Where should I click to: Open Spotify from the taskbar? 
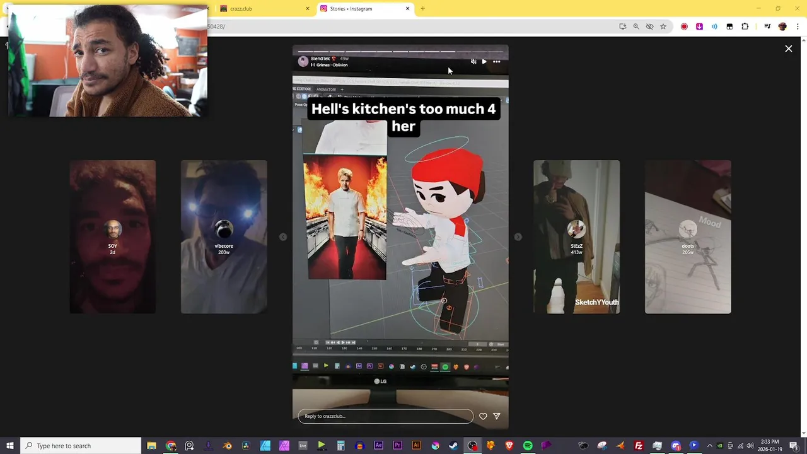[x=528, y=446]
